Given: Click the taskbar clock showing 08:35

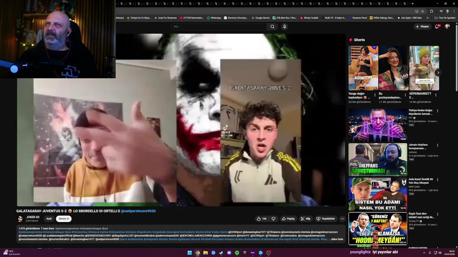Looking at the screenshot, I should [449, 253].
